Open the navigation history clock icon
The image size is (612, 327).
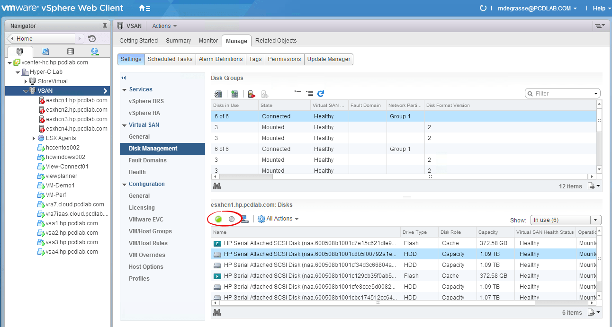92,39
